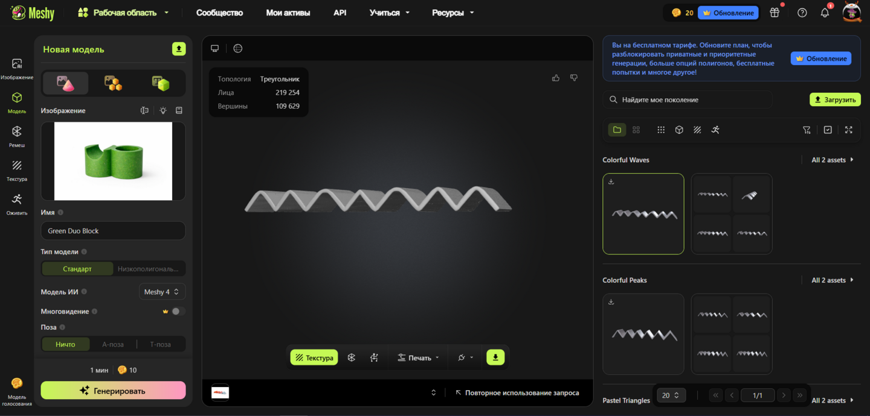The image size is (870, 416).
Task: Open Мои активы page
Action: point(288,13)
